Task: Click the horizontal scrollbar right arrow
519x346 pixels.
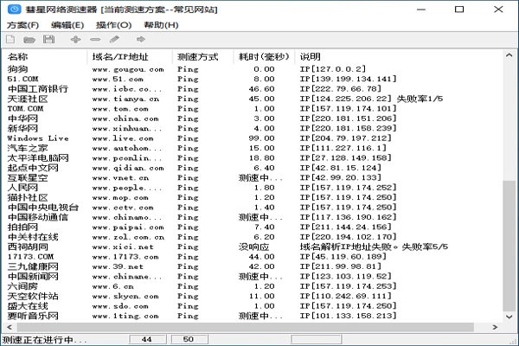Action: click(x=495, y=327)
